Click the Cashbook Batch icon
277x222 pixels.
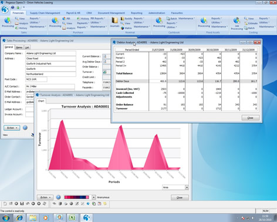click(171, 19)
